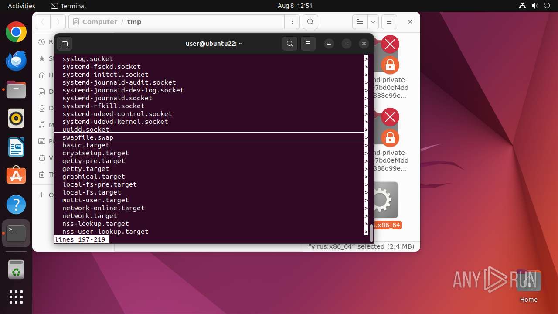Open network status icon in top bar
This screenshot has height=314, width=558.
(x=523, y=6)
